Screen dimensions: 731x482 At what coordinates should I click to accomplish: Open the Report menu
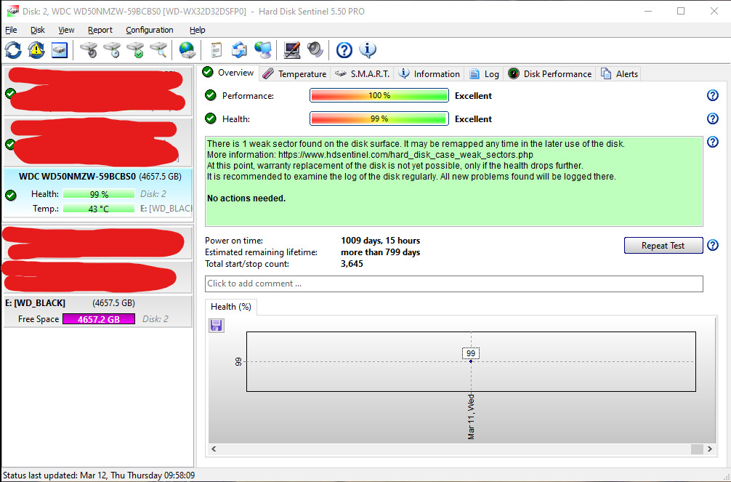(100, 30)
